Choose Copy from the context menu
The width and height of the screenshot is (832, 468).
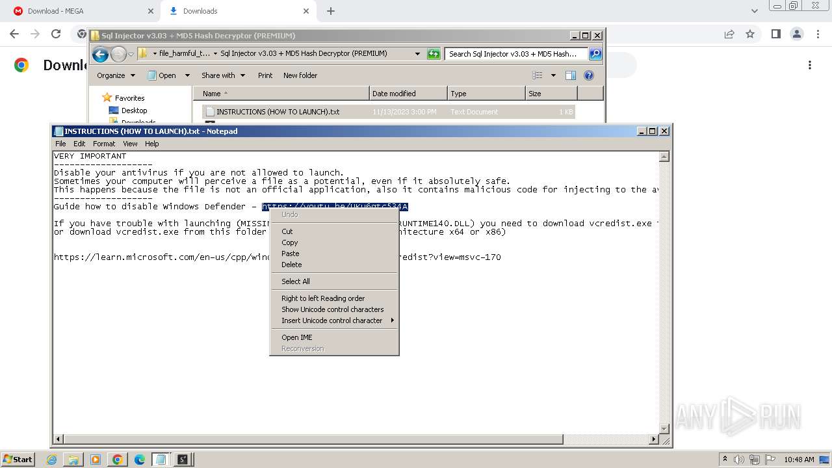coord(334,242)
